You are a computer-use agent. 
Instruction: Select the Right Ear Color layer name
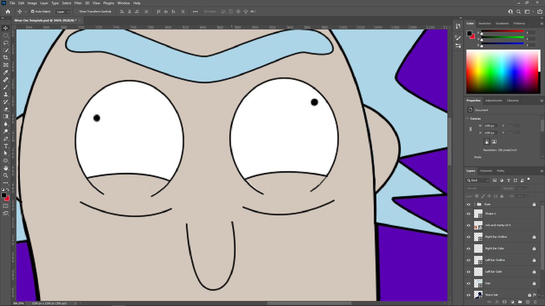(494, 248)
